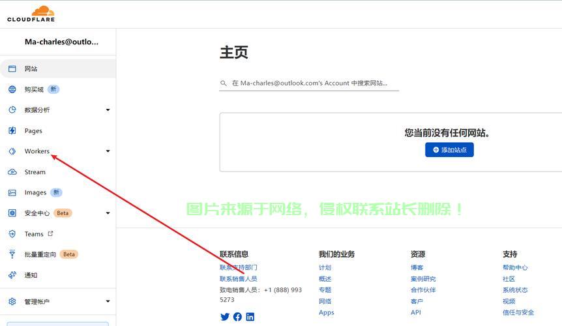Click the 通知 megaphone icon
Viewport: 562px width, 326px height.
12,274
